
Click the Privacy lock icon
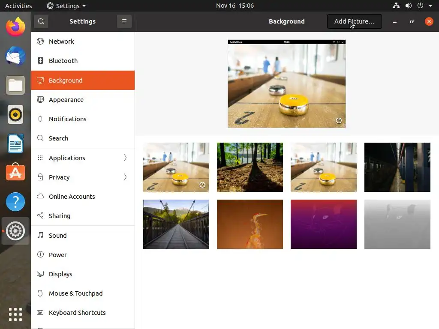(40, 177)
